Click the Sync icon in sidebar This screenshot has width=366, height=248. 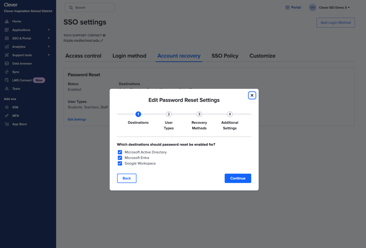[x=7, y=72]
